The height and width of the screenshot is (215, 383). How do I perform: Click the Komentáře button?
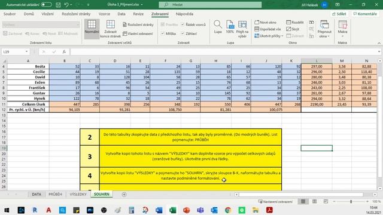pos(365,14)
